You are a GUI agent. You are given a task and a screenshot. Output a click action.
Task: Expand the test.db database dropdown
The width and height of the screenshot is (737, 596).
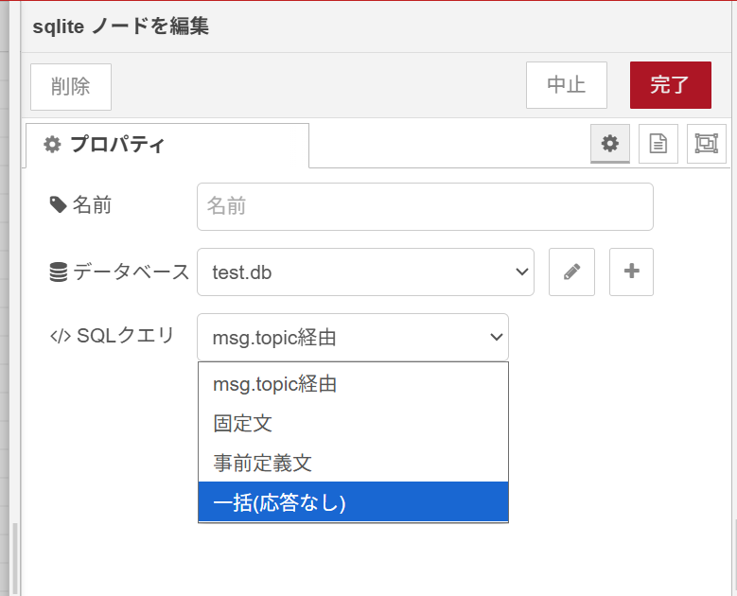tap(365, 272)
